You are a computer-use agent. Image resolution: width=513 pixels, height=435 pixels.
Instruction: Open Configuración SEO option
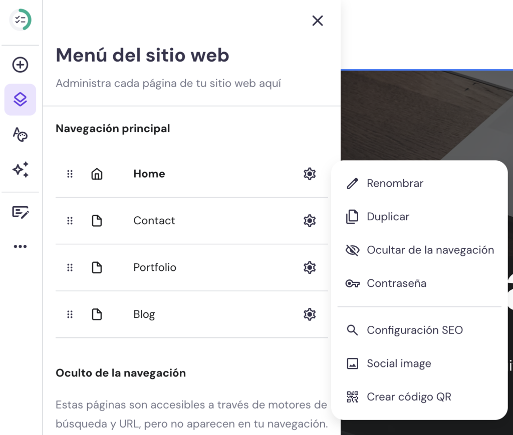414,330
